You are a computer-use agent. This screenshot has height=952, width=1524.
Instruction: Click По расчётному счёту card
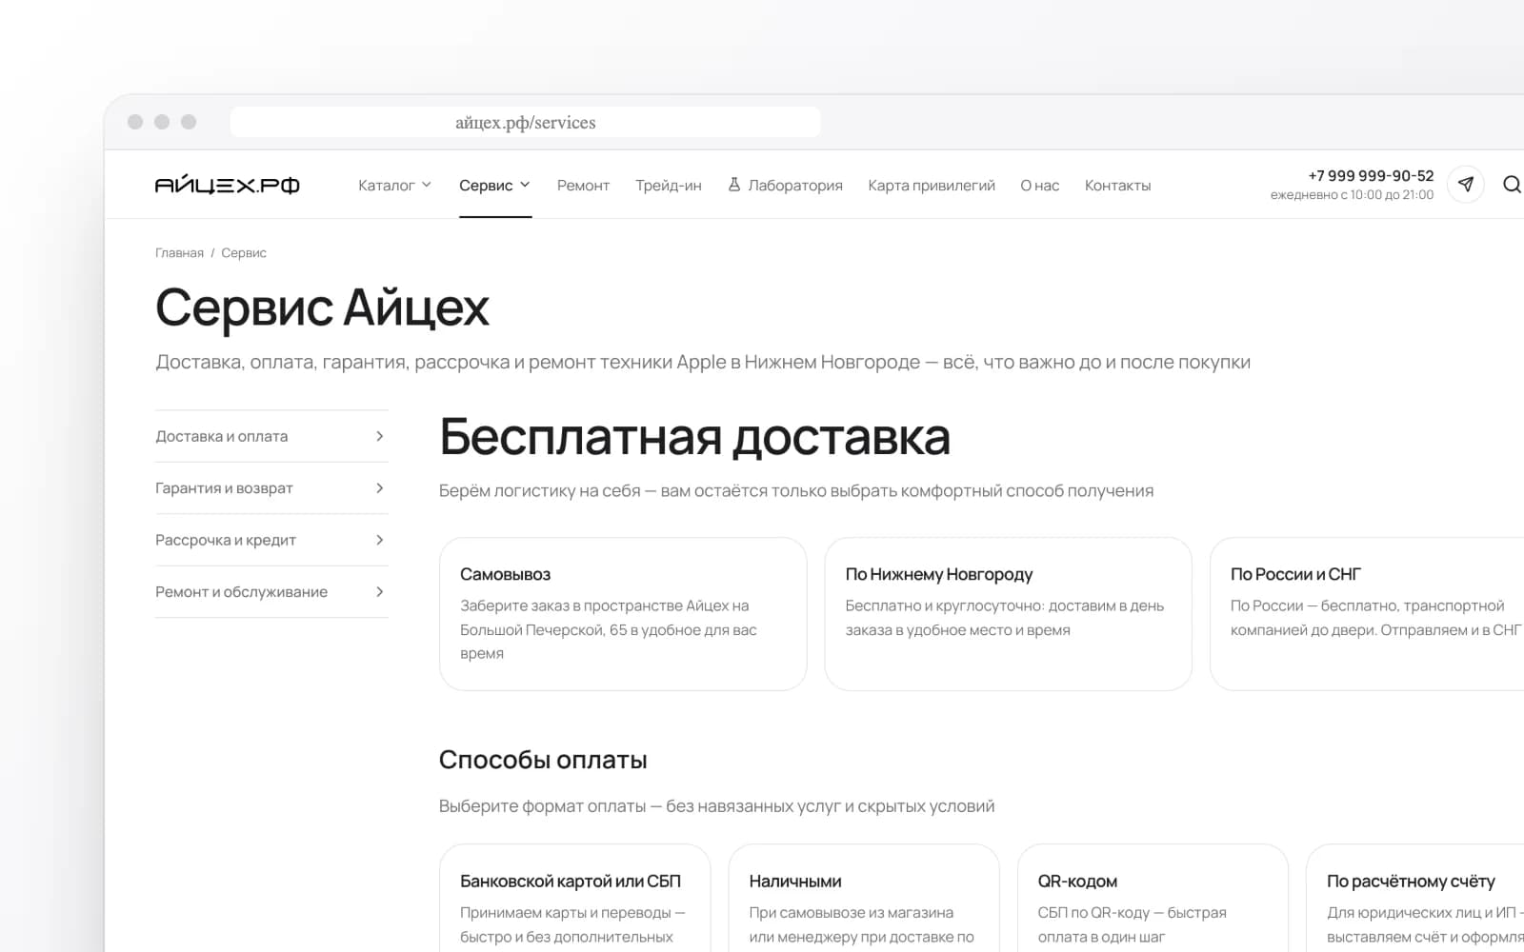click(1415, 898)
